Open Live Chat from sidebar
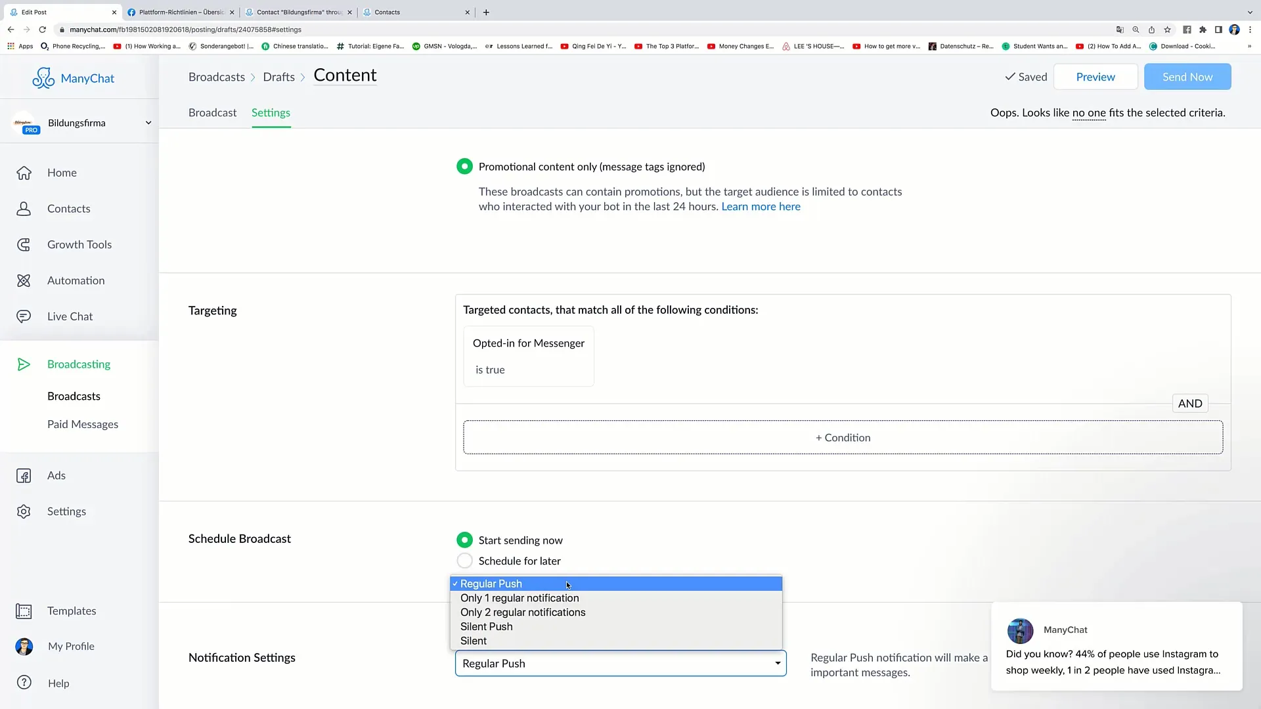 point(70,316)
